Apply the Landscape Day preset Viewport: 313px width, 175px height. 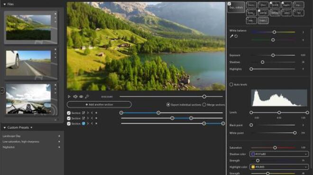pos(11,136)
